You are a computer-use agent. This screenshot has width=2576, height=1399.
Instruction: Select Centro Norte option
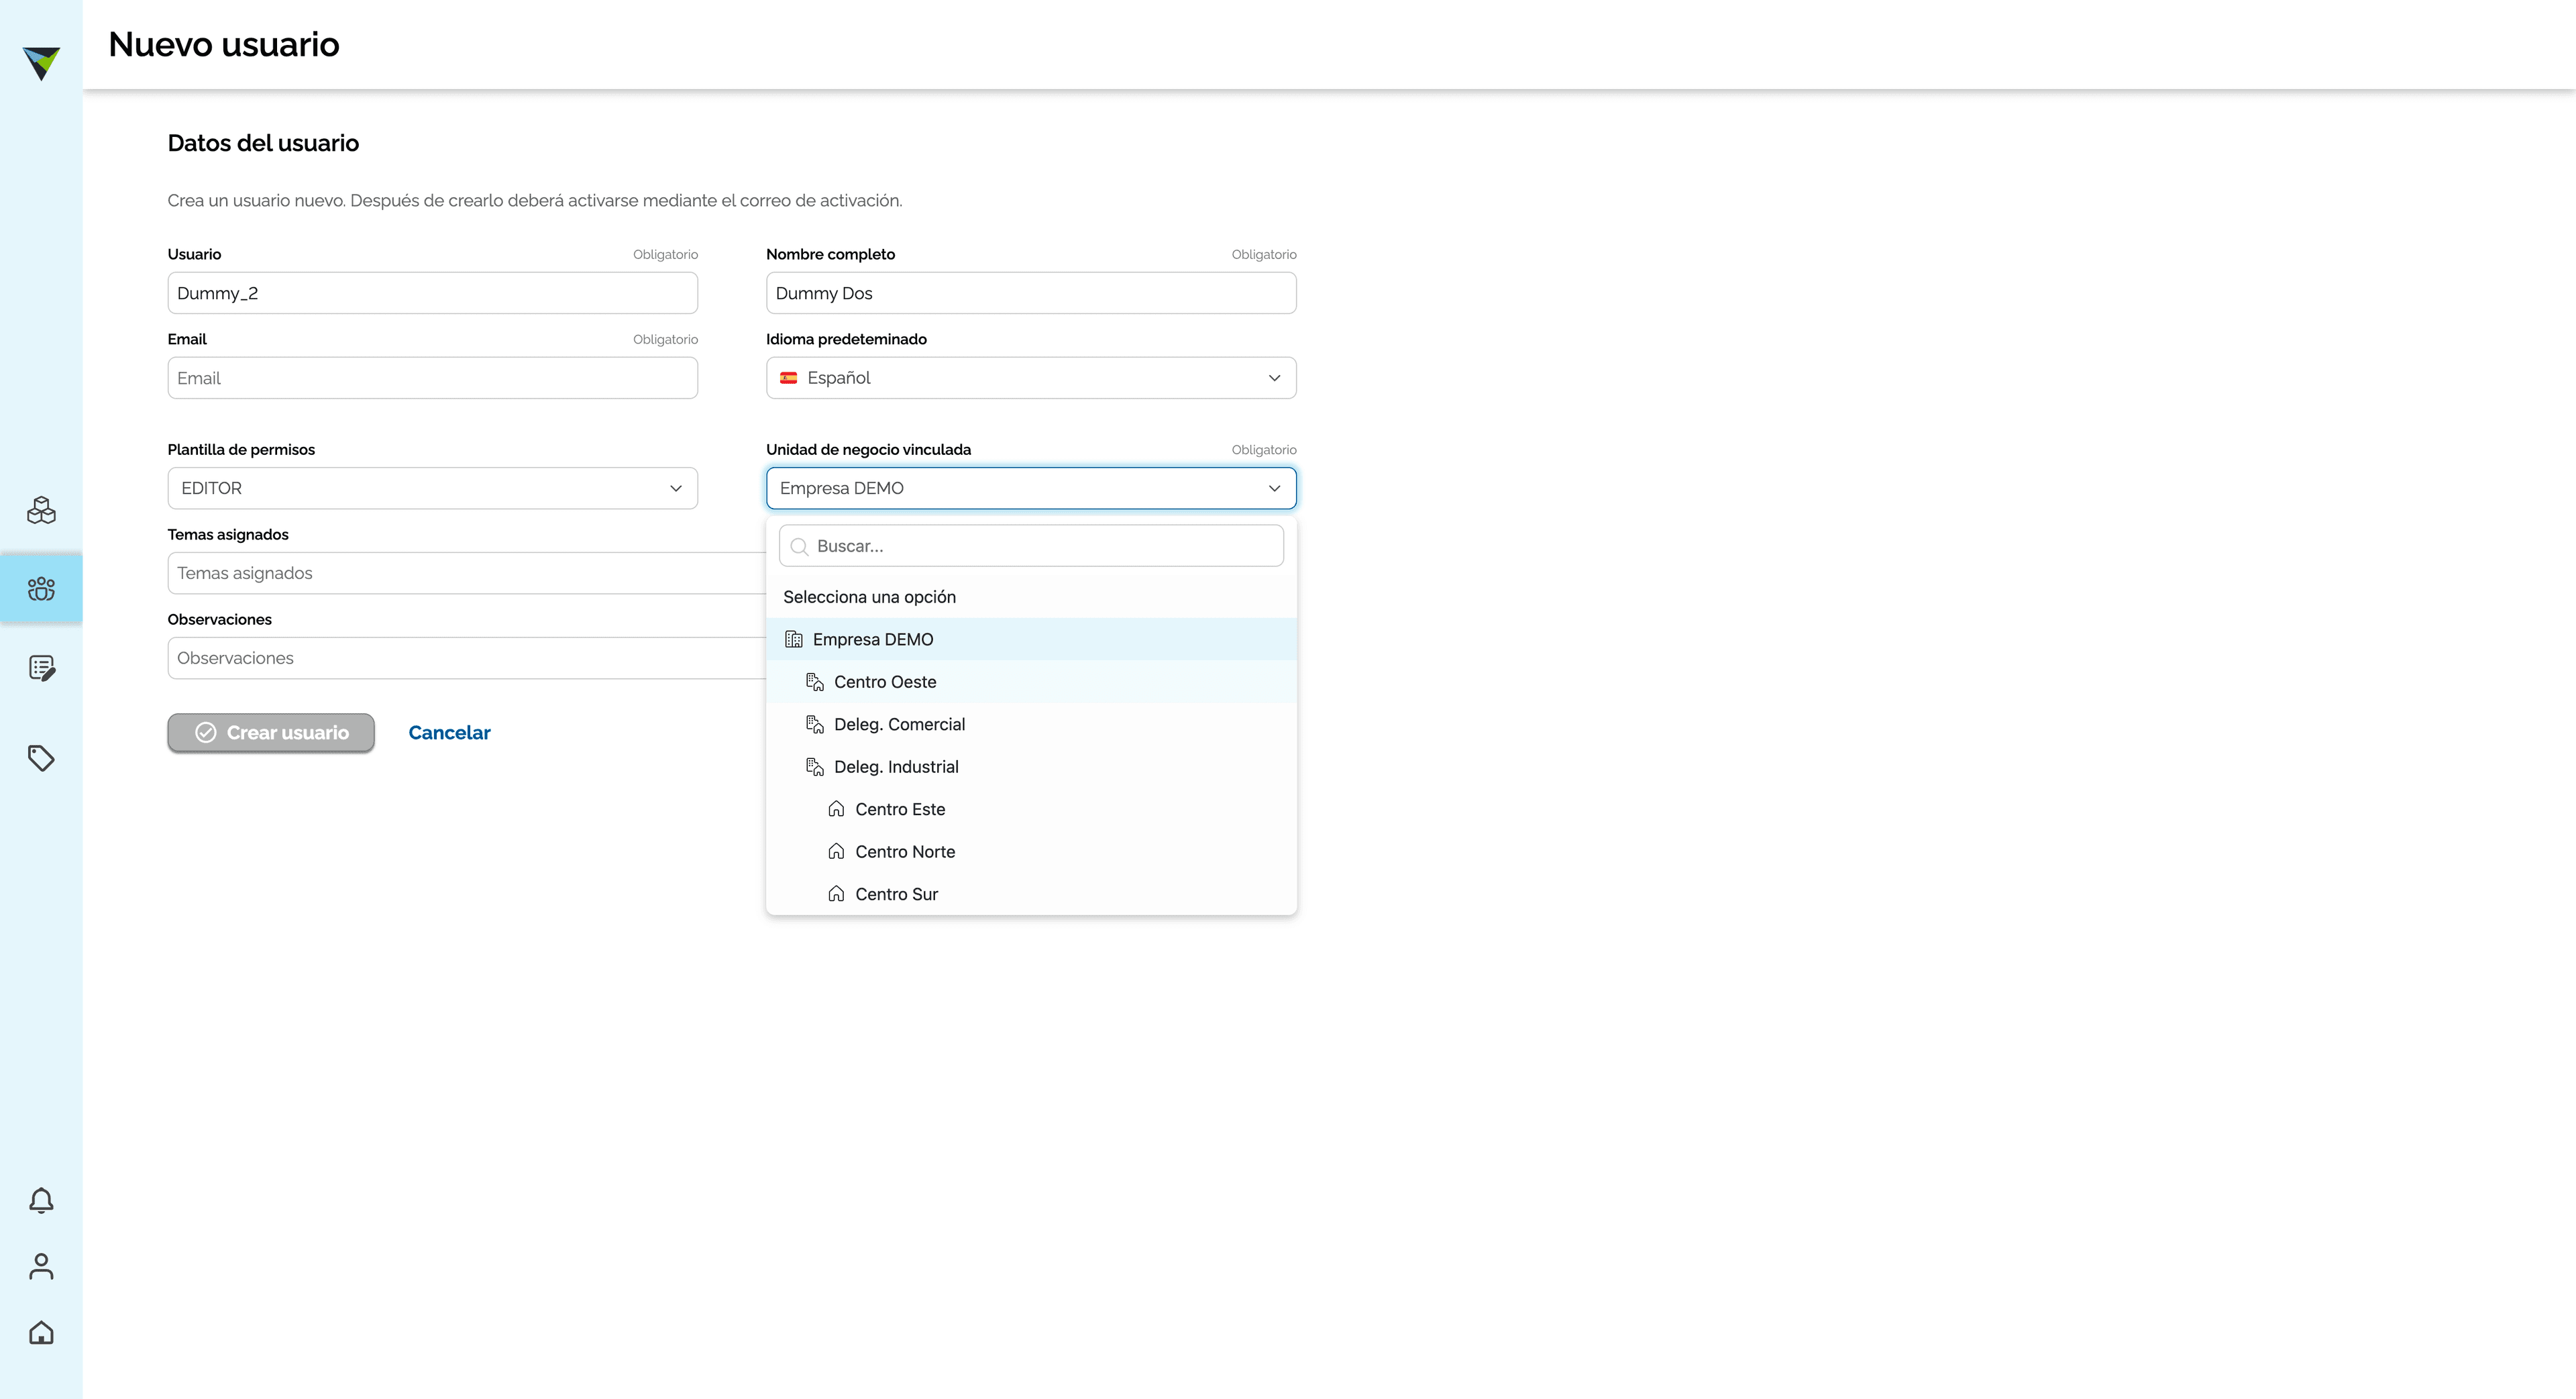pyautogui.click(x=1031, y=852)
